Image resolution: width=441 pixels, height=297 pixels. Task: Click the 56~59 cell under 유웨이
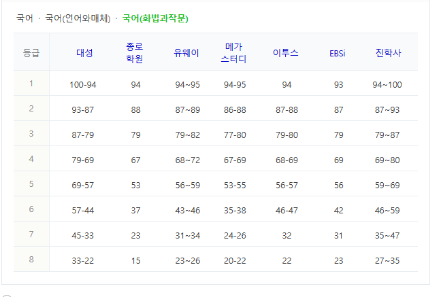click(x=187, y=185)
